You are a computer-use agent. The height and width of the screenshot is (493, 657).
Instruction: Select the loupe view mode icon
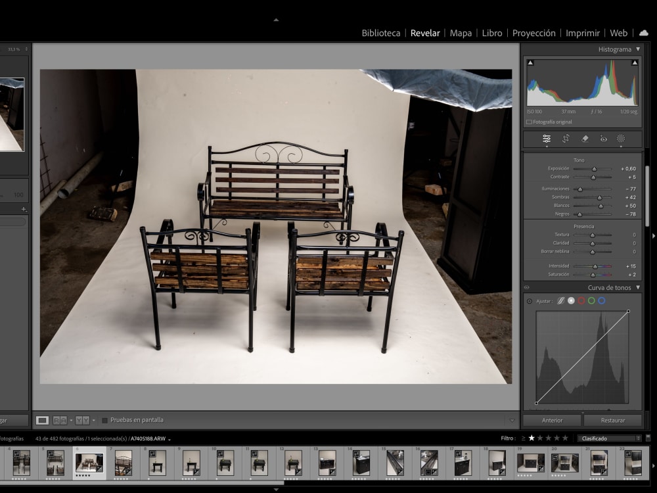pos(42,420)
